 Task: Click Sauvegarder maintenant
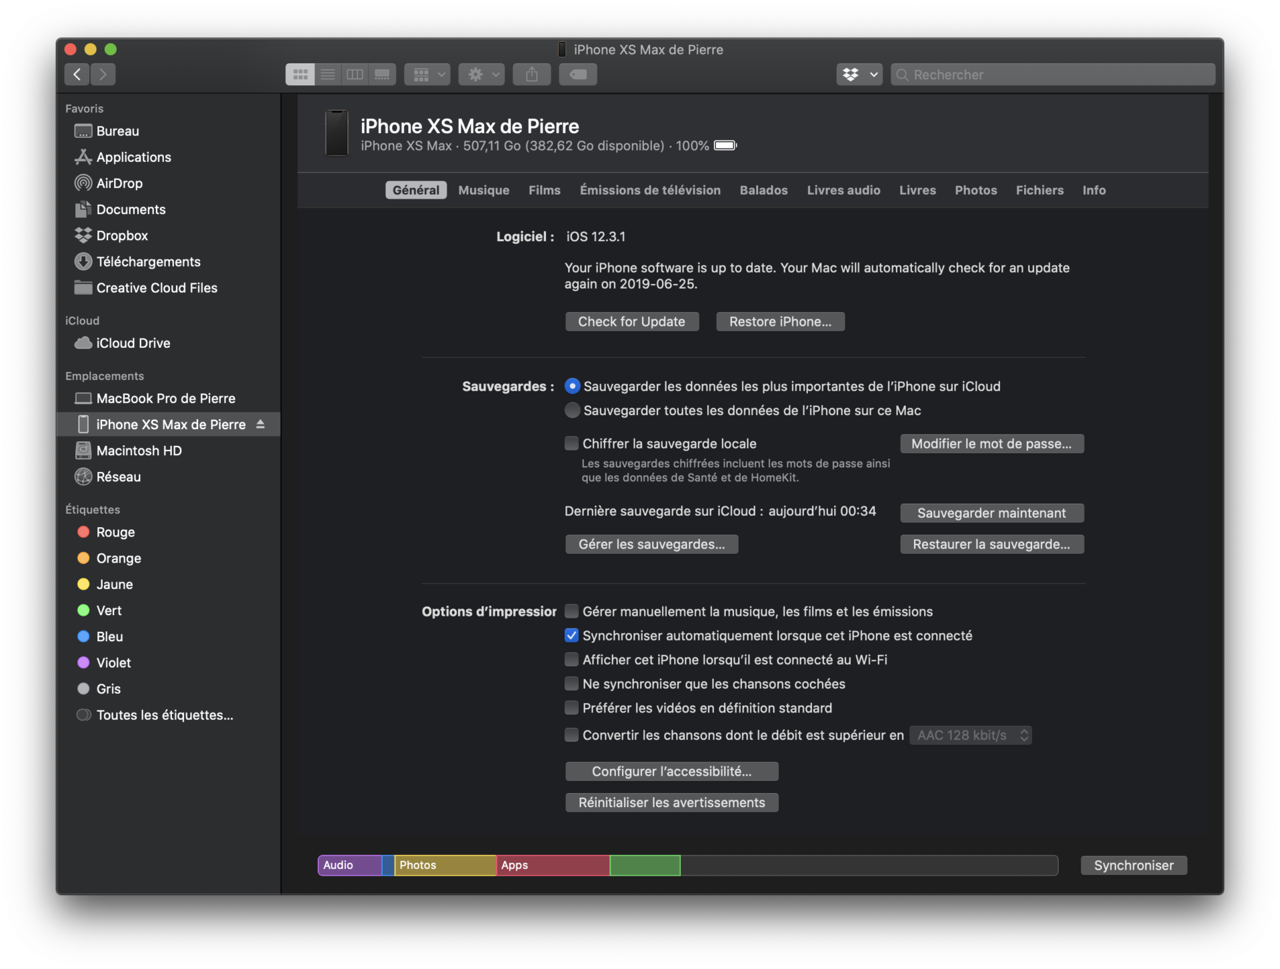tap(992, 513)
